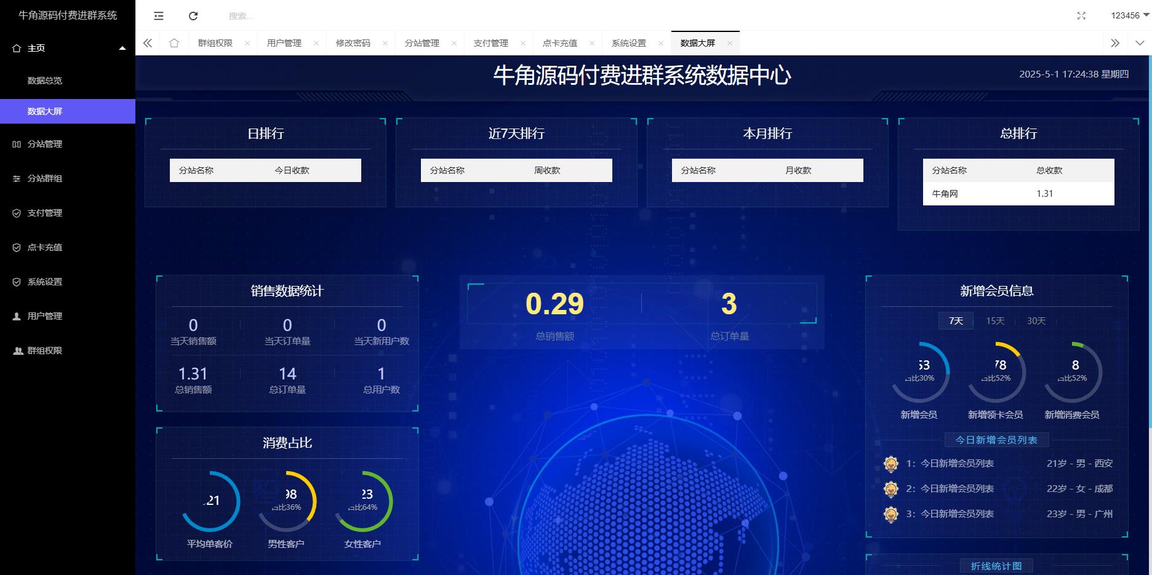Click member row 1 medal icon

coord(890,464)
